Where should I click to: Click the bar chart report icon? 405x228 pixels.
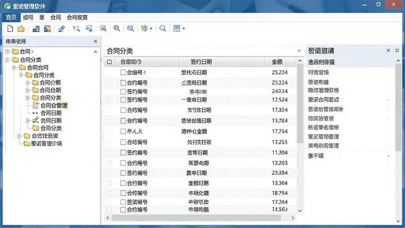tap(36, 28)
